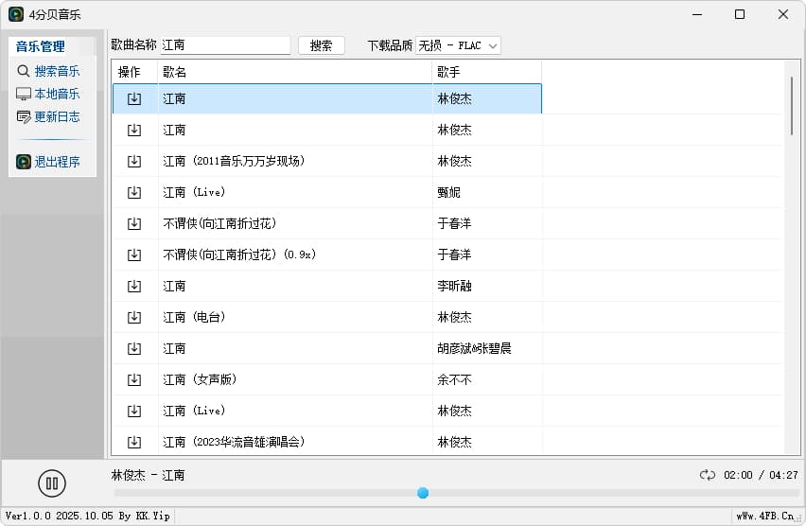Click download icon for 江南 (2011音乐万万岁现场)
The image size is (806, 526).
pos(134,161)
